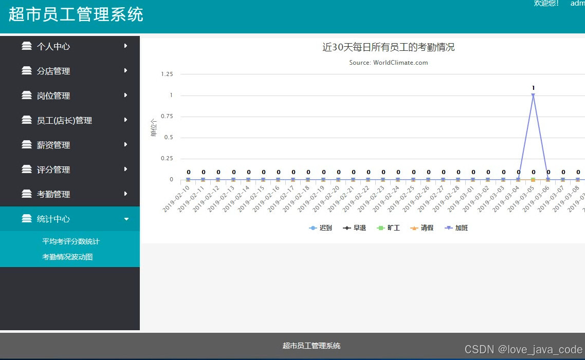
Task: Click the 2019-03-05 axis date label
Action: pos(521,199)
